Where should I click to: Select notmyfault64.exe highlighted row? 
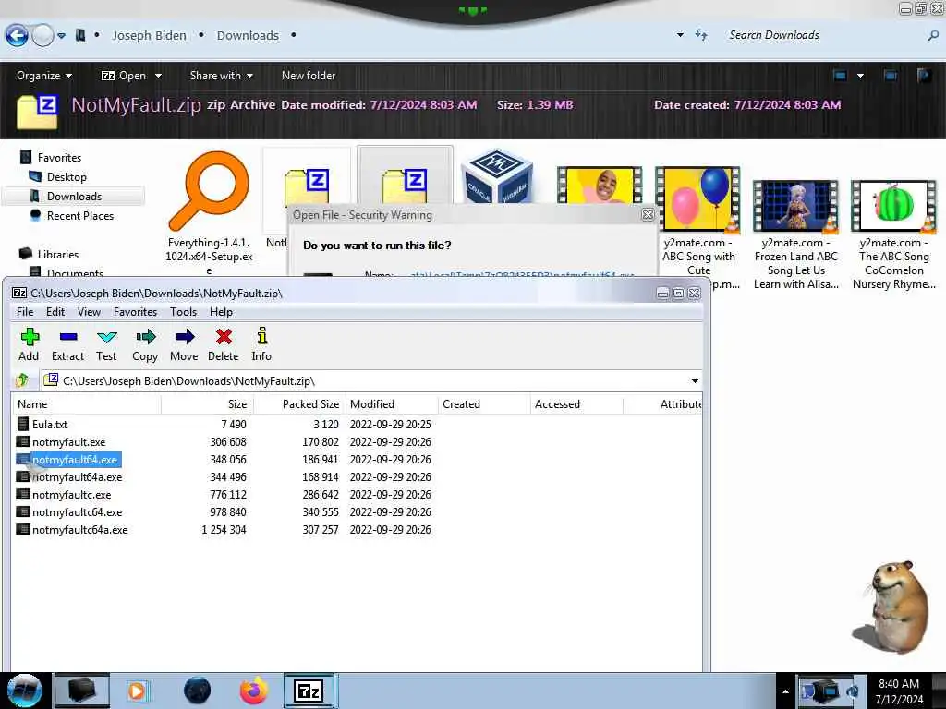(75, 460)
